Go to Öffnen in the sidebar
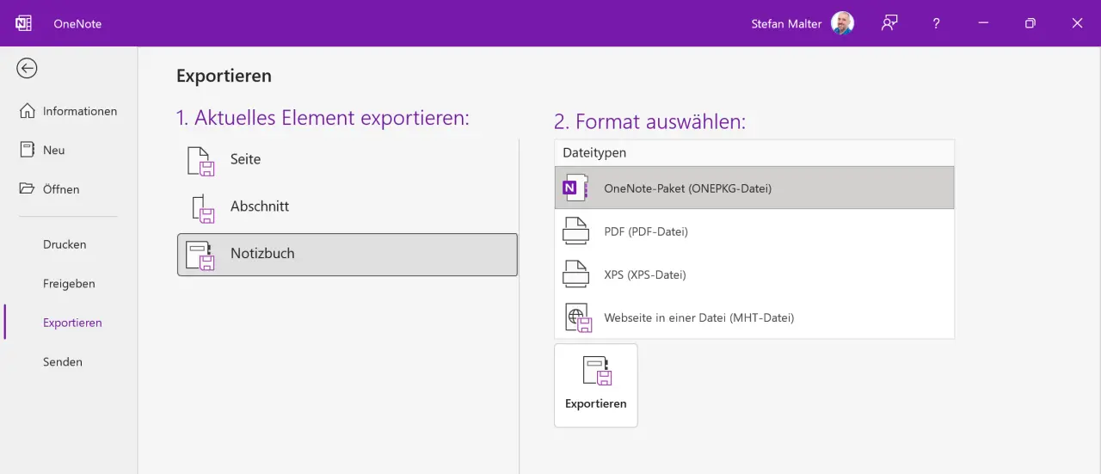The height and width of the screenshot is (474, 1101). [x=60, y=189]
